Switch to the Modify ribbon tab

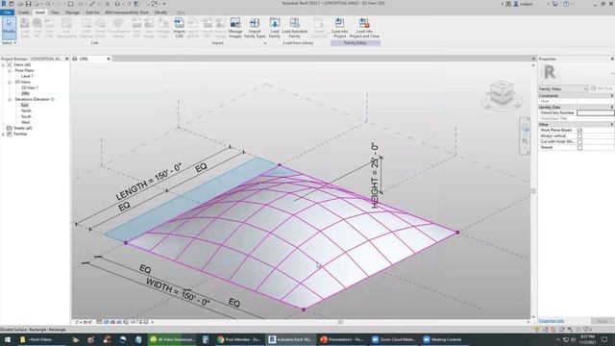160,12
